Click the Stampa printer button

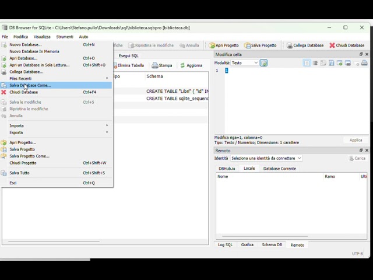coord(162,65)
